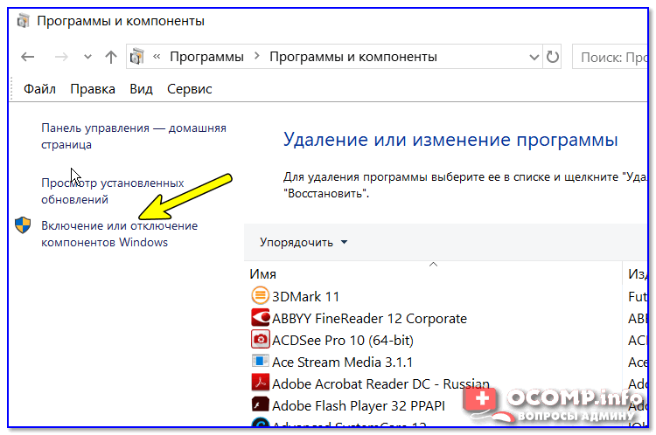Image resolution: width=656 pixels, height=435 pixels.
Task: Go up one level with up arrow
Action: [x=111, y=57]
